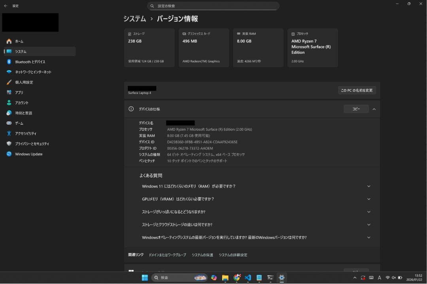Click the コピー button for device specs

pyautogui.click(x=356, y=109)
